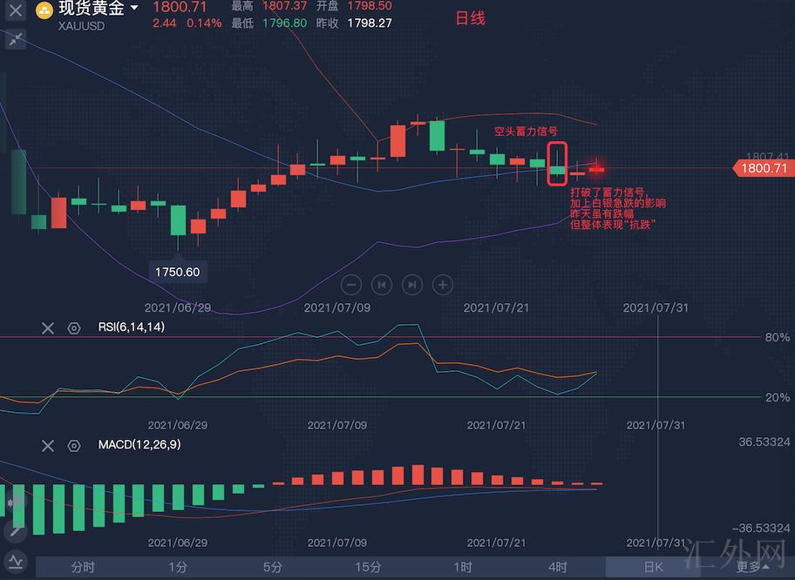Jump to previous bars with skip-back button
The height and width of the screenshot is (580, 795).
coord(382,284)
